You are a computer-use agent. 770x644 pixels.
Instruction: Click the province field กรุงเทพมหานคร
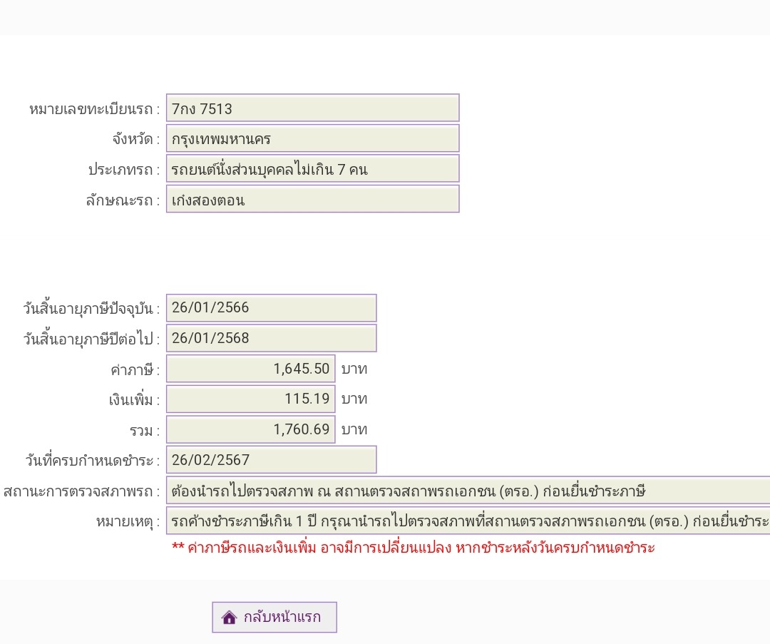[x=313, y=138]
